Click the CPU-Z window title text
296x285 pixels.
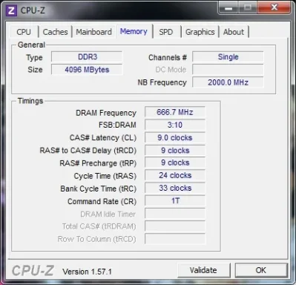(x=33, y=10)
